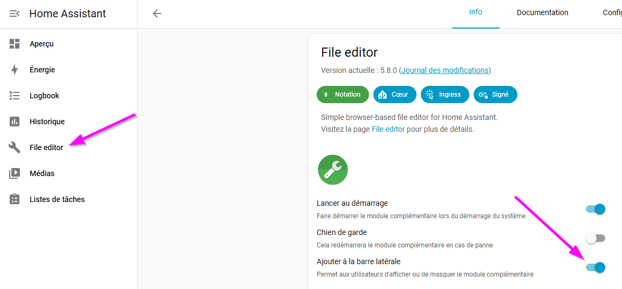Click the Aperçu dashboard icon

coord(15,44)
